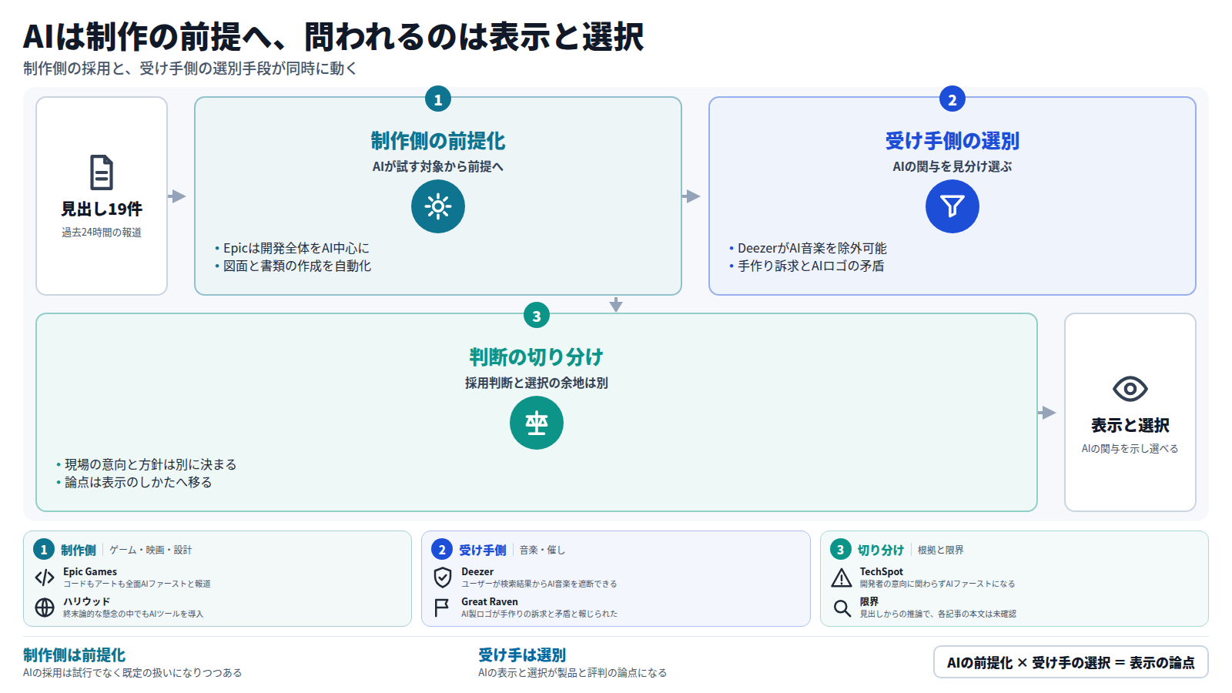Click the code brackets icon beside Epic Games
Image resolution: width=1232 pixels, height=693 pixels.
(45, 577)
